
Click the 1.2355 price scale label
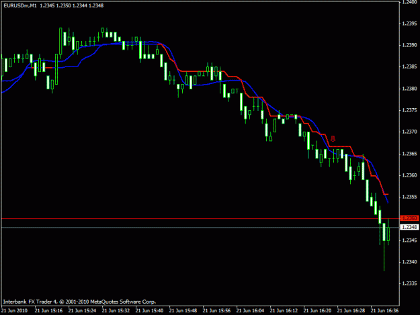point(409,197)
